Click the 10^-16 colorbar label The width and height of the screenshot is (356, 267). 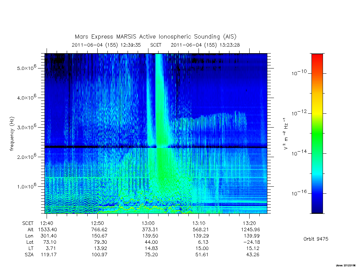click(299, 193)
